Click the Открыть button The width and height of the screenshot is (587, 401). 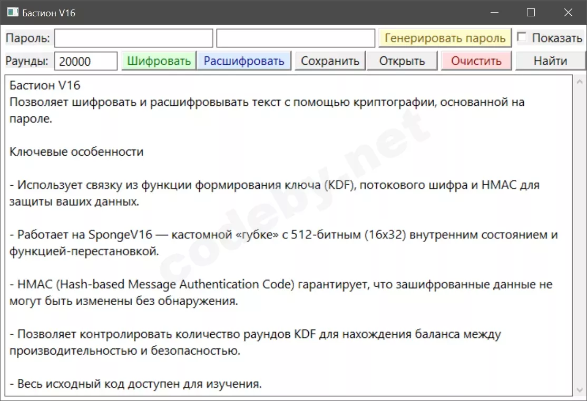(402, 61)
